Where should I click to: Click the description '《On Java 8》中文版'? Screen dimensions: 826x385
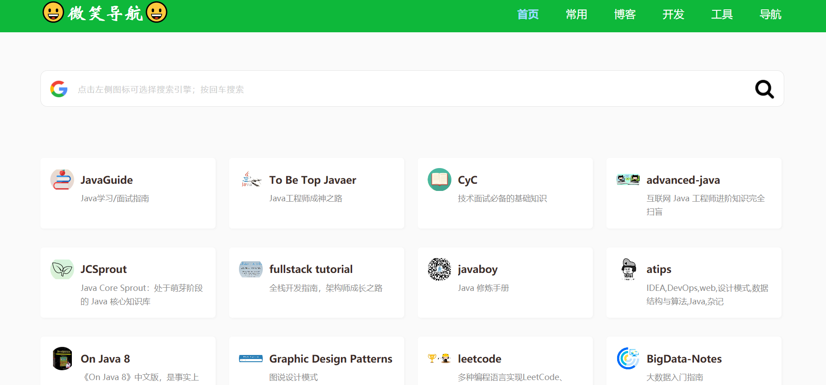coord(140,377)
